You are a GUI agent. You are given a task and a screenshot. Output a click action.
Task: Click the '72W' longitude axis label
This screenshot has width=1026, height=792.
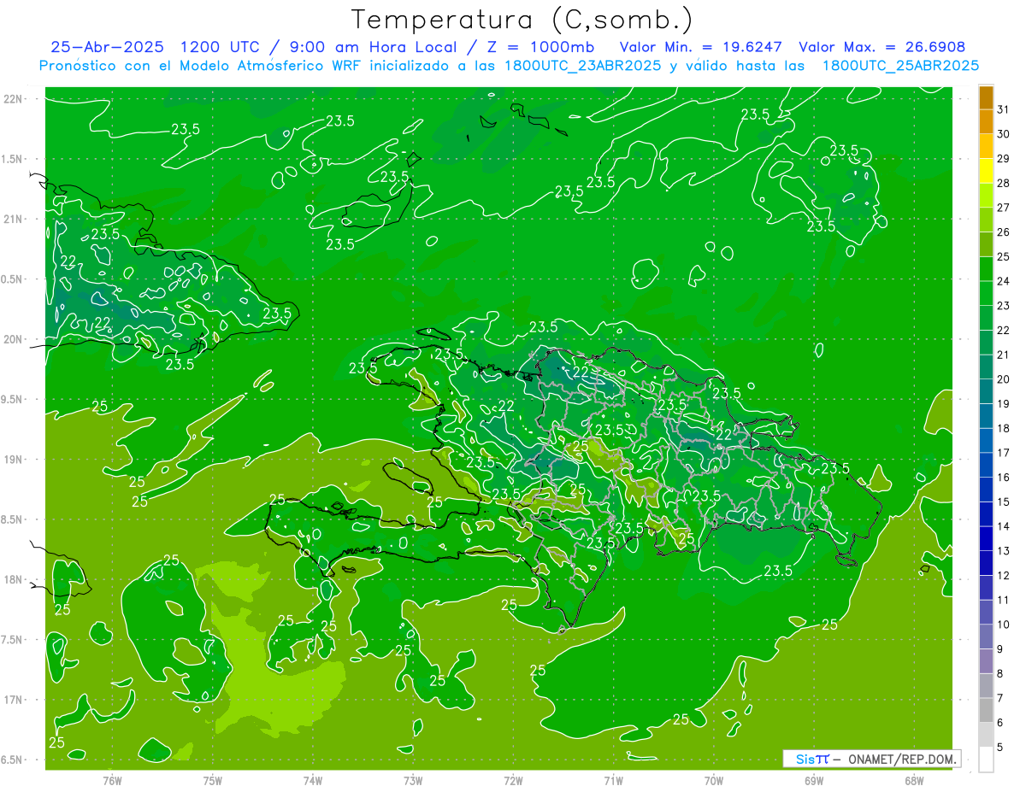514,781
